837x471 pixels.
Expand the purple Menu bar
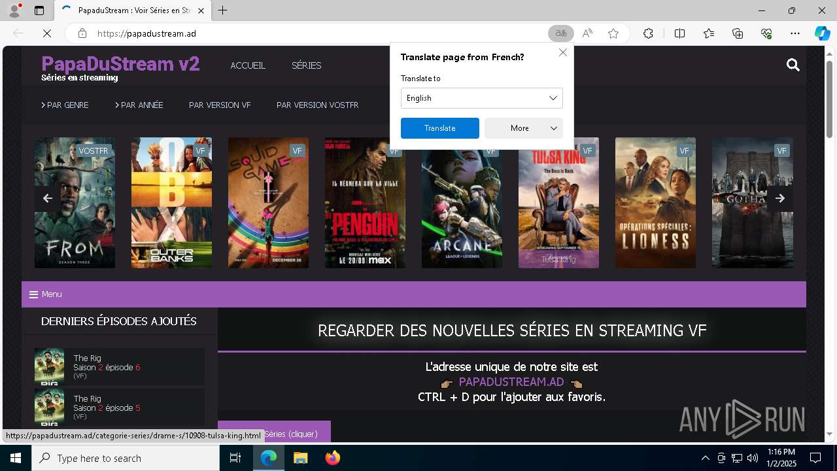click(x=414, y=294)
